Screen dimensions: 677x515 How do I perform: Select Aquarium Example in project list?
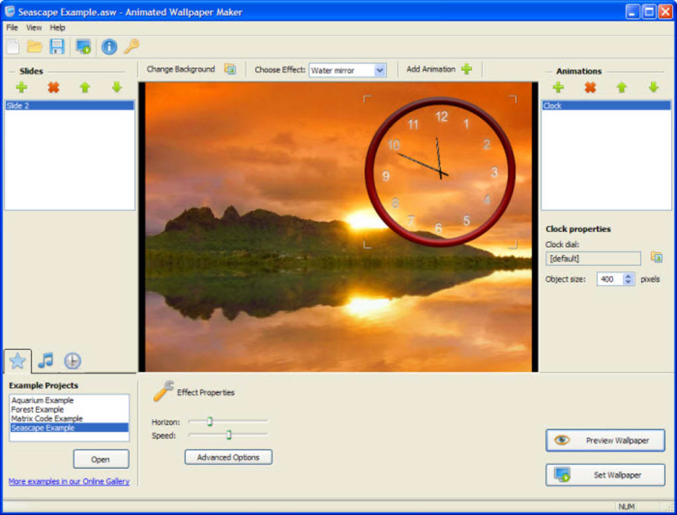pos(42,400)
